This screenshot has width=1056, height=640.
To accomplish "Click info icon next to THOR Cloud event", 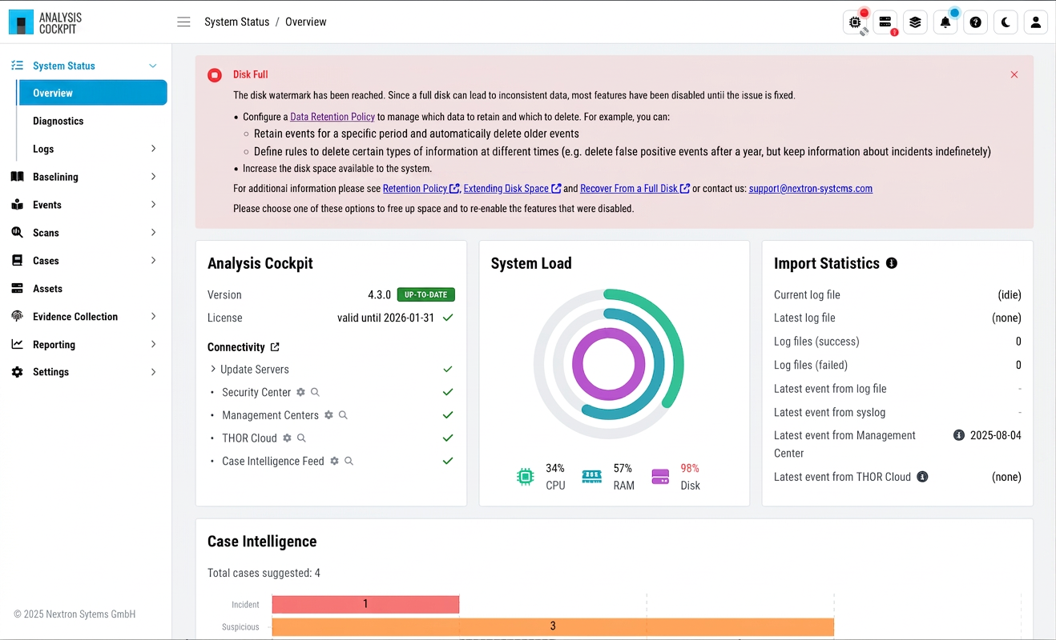I will (922, 477).
